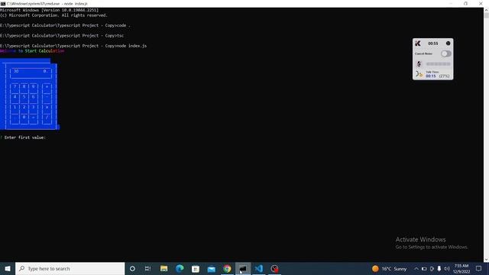Click the 'Start Calculation' welcome text
The image size is (489, 275).
pyautogui.click(x=44, y=51)
